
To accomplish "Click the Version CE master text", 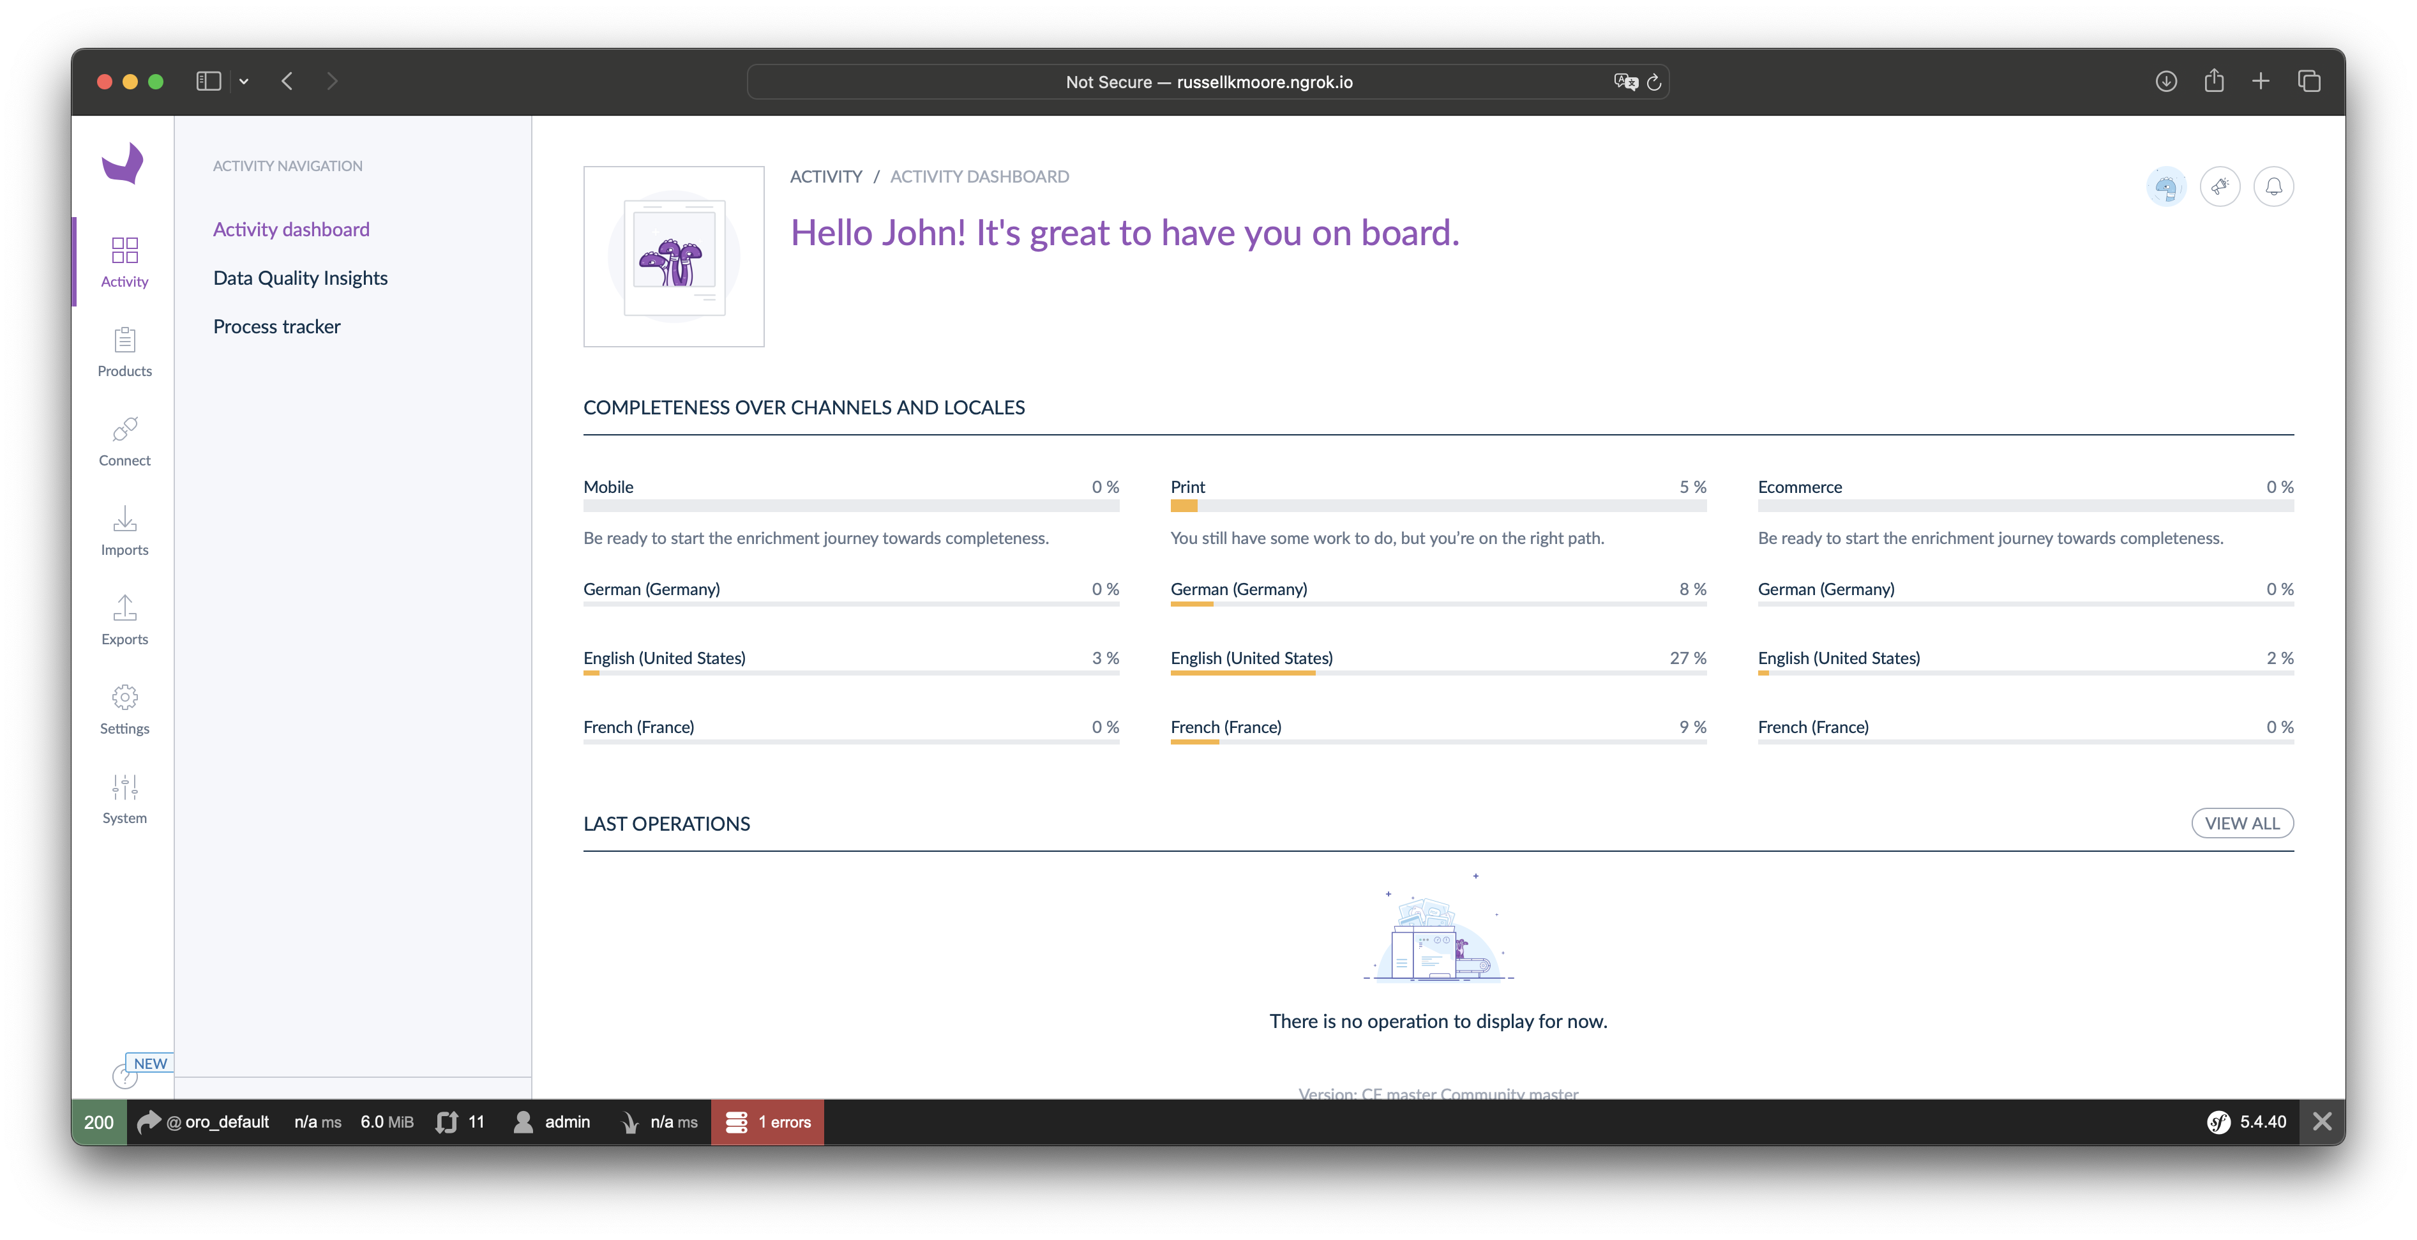I will tap(1438, 1093).
